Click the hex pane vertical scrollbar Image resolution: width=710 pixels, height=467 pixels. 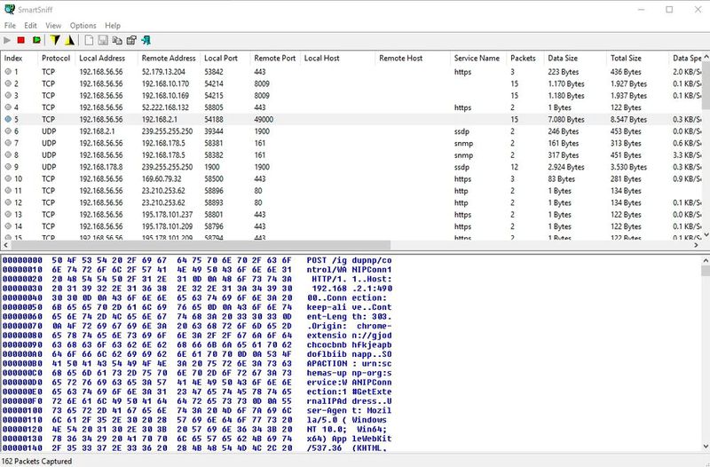(705, 355)
